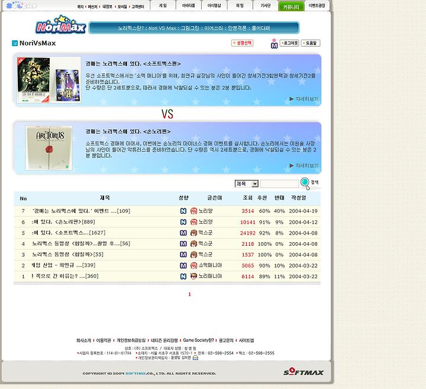Viewport: 426px width, 389px height.
Task: Click 노리양 avatar icon in post 7 row
Action: pos(193,211)
